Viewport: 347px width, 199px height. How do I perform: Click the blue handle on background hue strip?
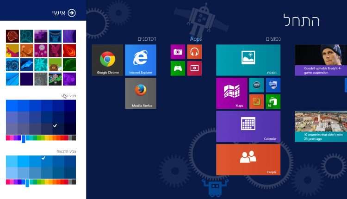23,139
